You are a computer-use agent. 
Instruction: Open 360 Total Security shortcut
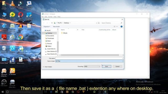click(x=12, y=16)
